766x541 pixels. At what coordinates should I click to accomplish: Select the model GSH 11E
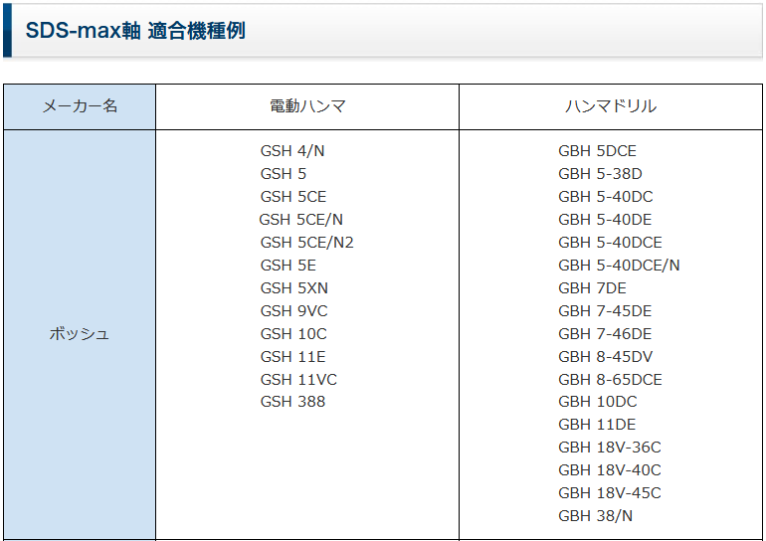tap(292, 357)
